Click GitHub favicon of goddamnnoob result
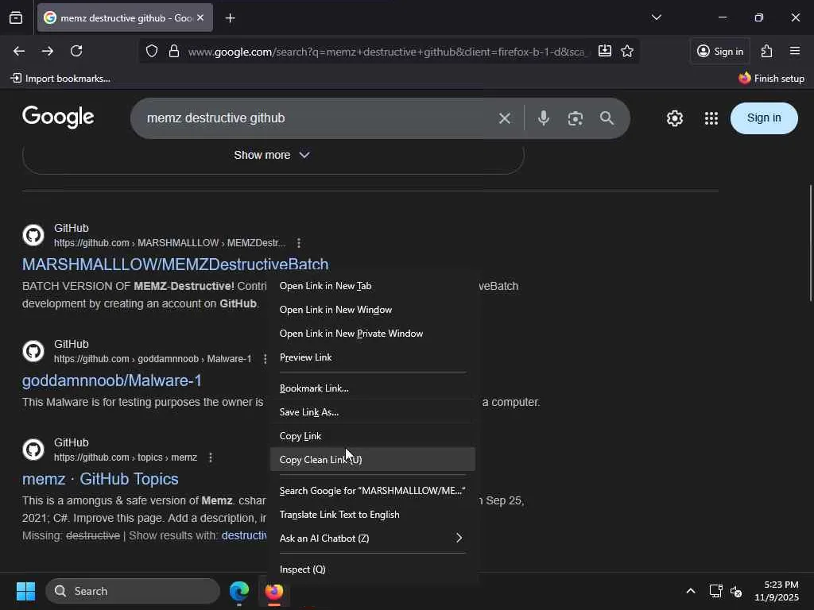Screen dimensions: 814x610 click(33, 351)
